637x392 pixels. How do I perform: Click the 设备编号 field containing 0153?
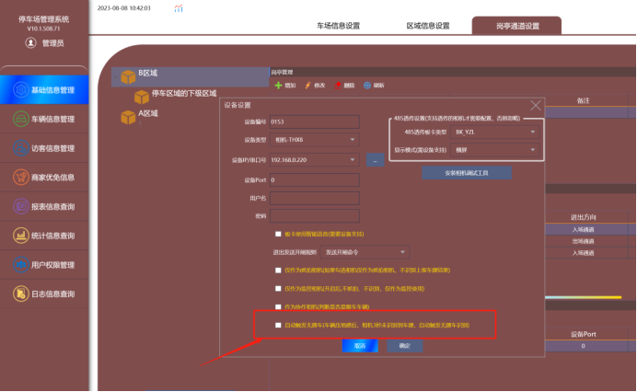pyautogui.click(x=315, y=121)
